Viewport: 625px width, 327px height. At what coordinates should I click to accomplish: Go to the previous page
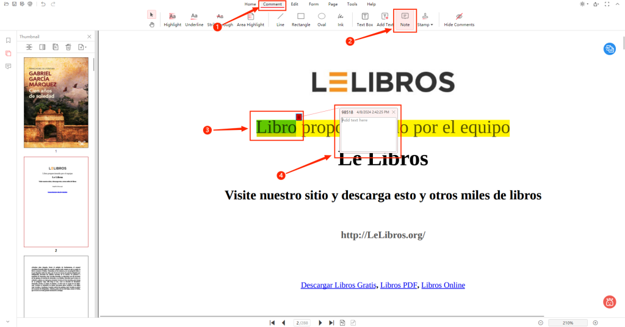pos(283,323)
